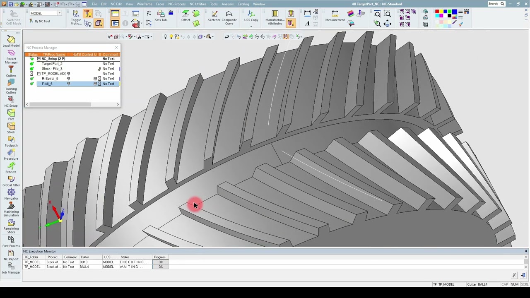Open Turning Cutters
Viewport: 530px width, 298px height.
[x=11, y=87]
